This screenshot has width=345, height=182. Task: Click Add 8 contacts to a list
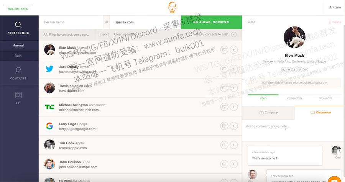tap(212, 34)
